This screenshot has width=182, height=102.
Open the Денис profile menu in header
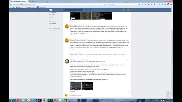pos(127,10)
